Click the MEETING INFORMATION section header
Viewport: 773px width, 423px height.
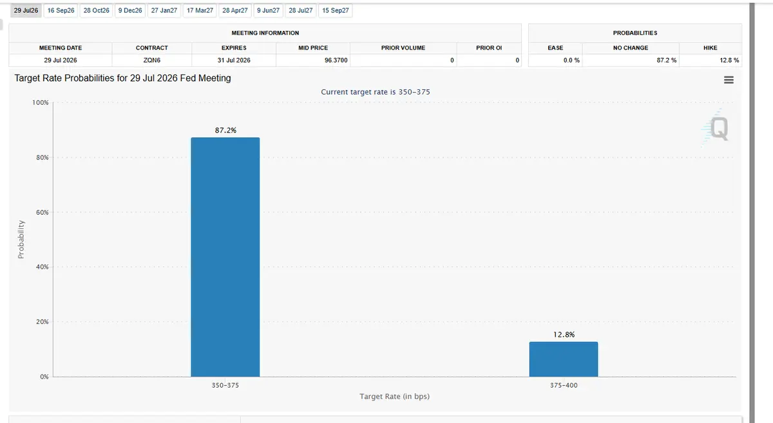click(265, 33)
